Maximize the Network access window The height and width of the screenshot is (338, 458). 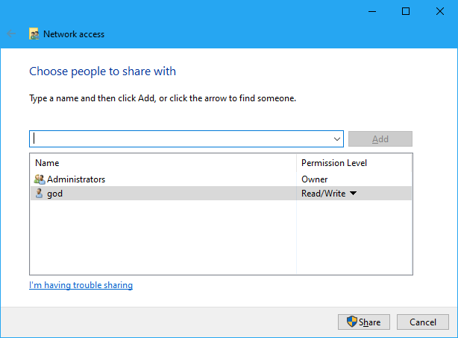(406, 11)
